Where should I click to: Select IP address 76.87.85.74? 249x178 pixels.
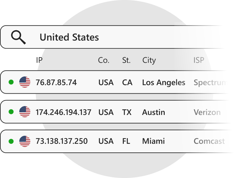[56, 83]
